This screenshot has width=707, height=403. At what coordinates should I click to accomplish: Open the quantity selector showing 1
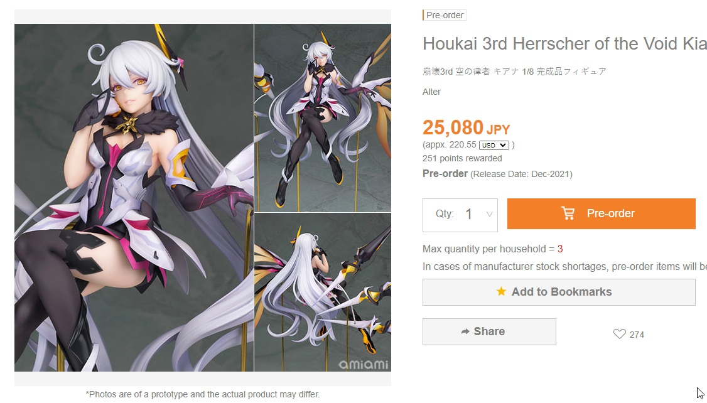tap(460, 215)
